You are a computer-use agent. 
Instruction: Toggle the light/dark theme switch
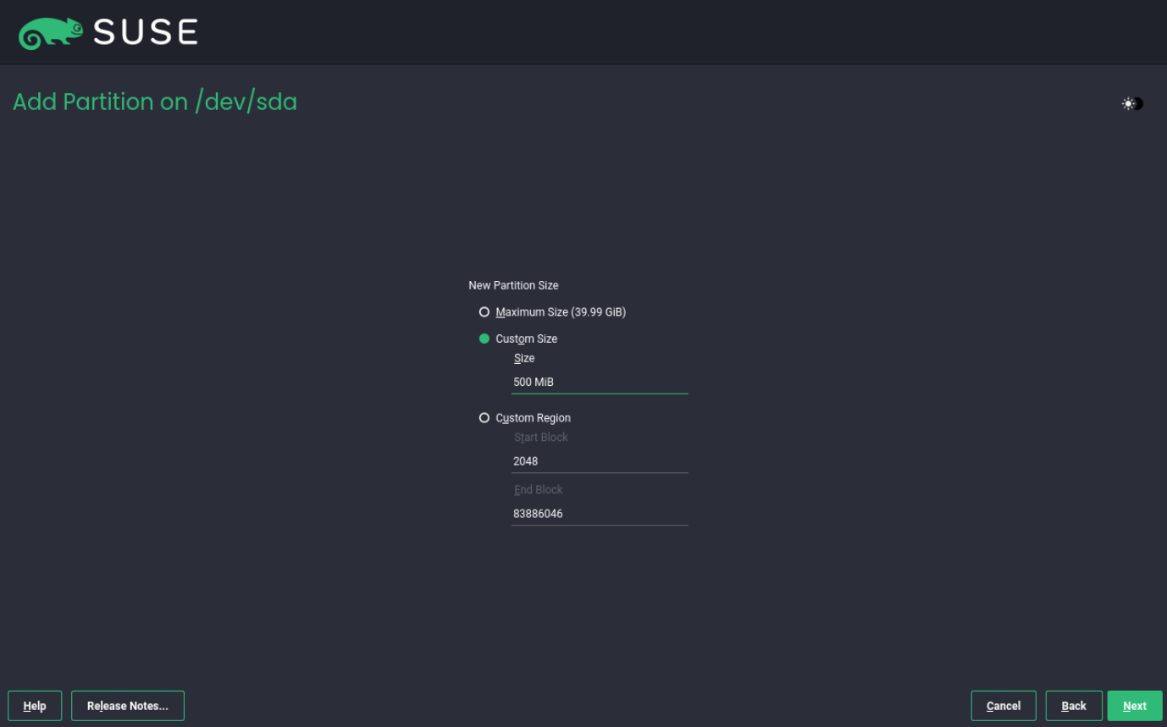(x=1132, y=103)
